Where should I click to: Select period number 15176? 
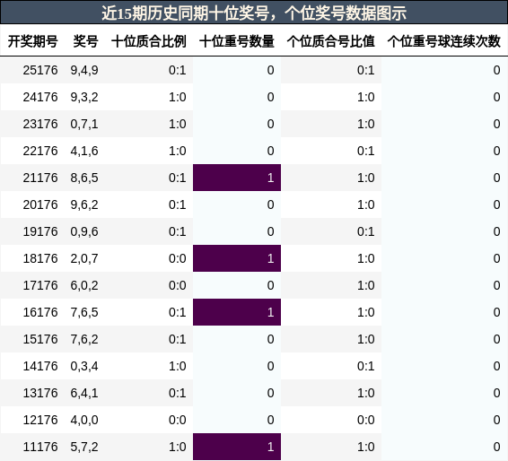coord(40,339)
